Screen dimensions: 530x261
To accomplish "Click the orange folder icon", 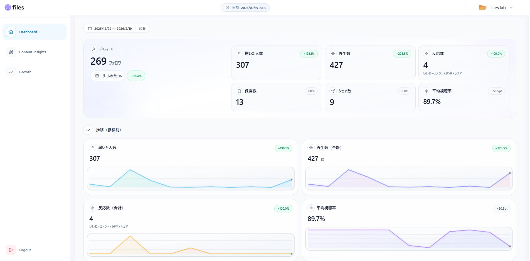I will 482,7.
